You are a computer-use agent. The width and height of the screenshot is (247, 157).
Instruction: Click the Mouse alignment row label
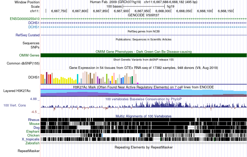pyautogui.click(x=34, y=124)
